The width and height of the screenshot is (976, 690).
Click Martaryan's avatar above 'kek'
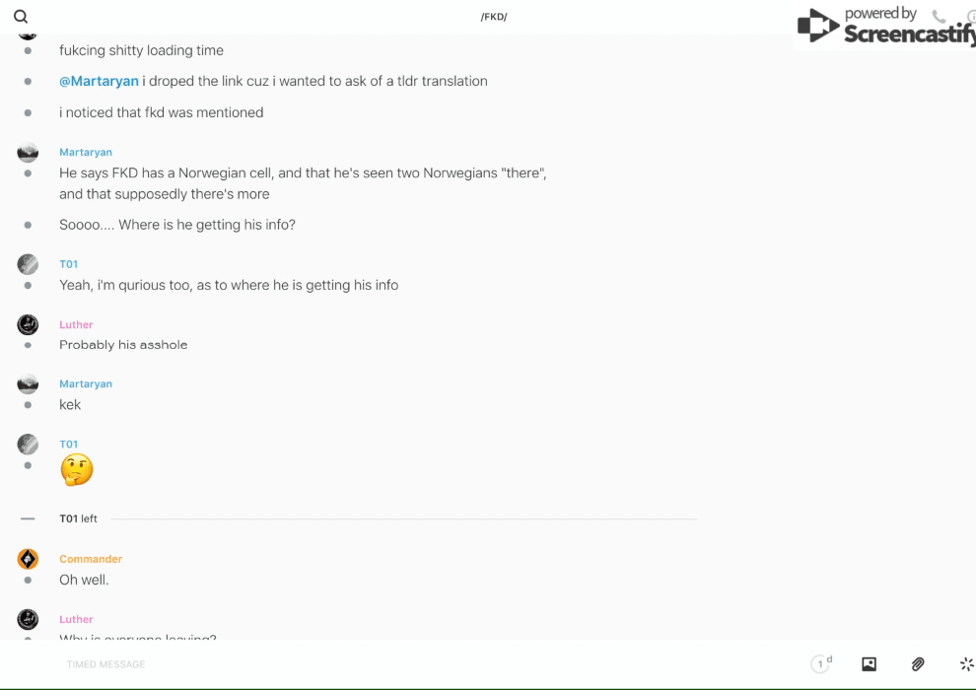point(28,384)
